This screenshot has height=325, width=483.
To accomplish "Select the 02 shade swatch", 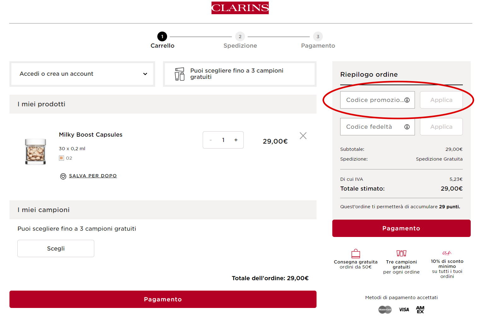I will 61,158.
